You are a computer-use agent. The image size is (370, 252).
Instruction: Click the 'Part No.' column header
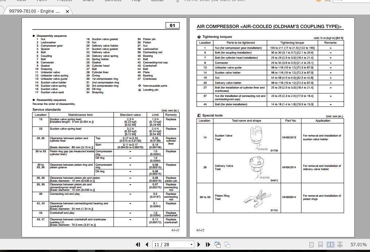click(291, 121)
